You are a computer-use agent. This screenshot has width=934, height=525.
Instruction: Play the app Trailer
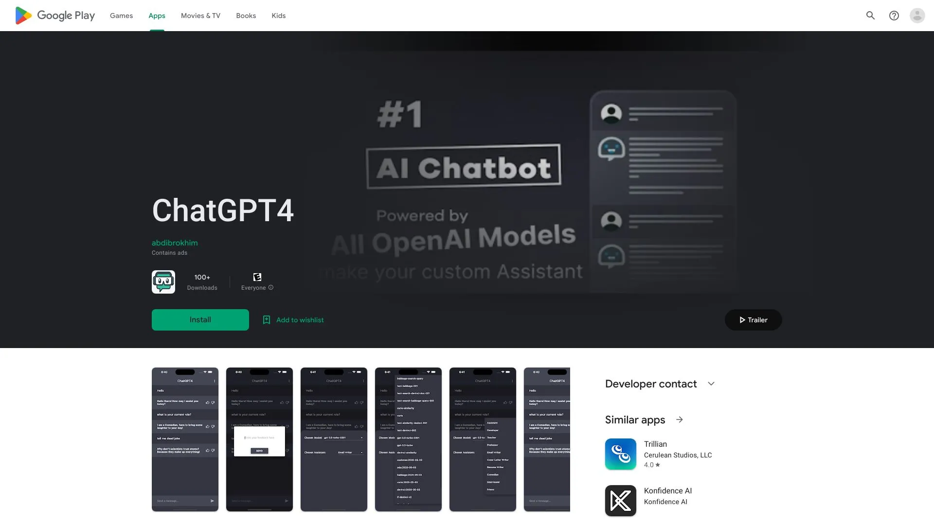753,319
